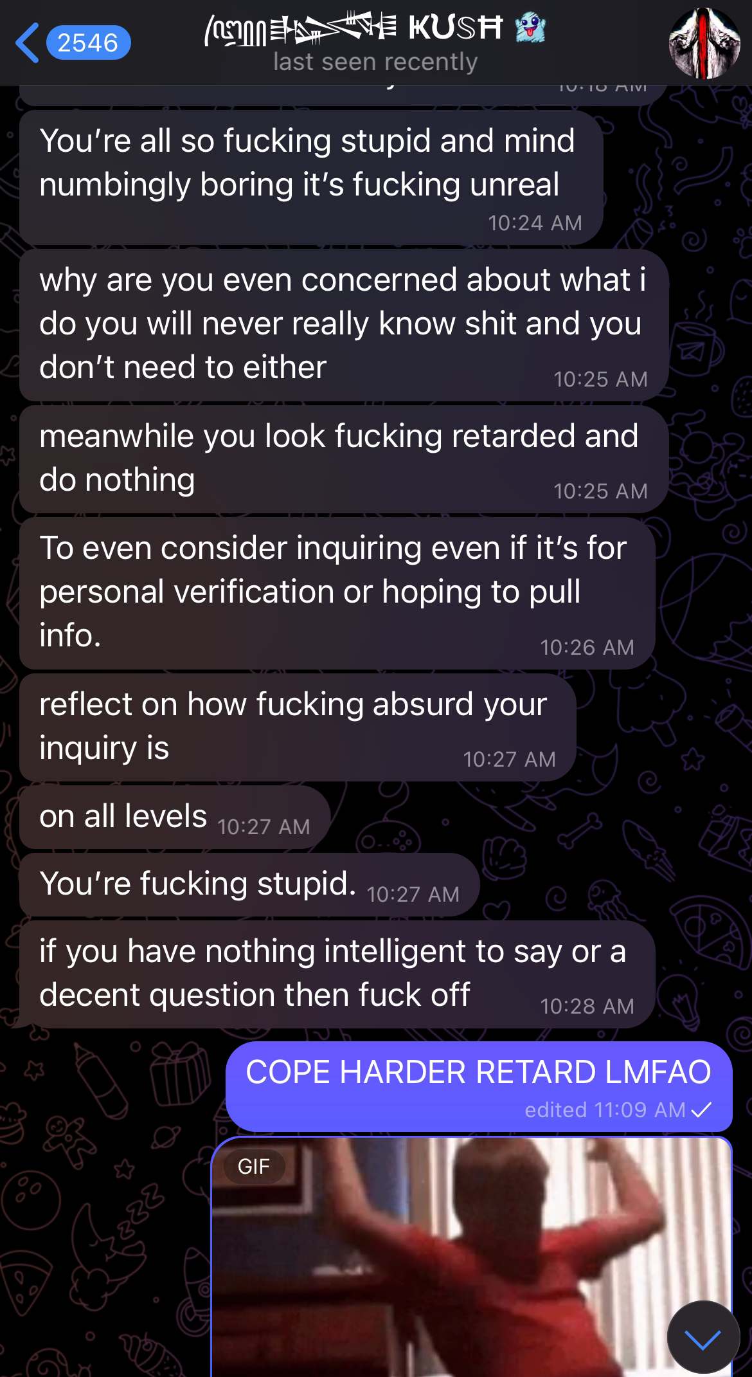Open the contact profile picture
752x1377 pixels.
(x=704, y=44)
